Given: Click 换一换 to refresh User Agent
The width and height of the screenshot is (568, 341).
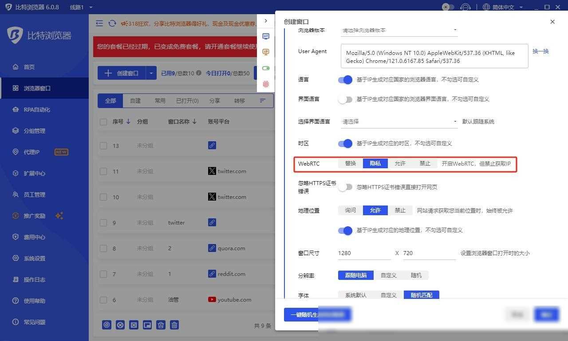Looking at the screenshot, I should pos(540,51).
